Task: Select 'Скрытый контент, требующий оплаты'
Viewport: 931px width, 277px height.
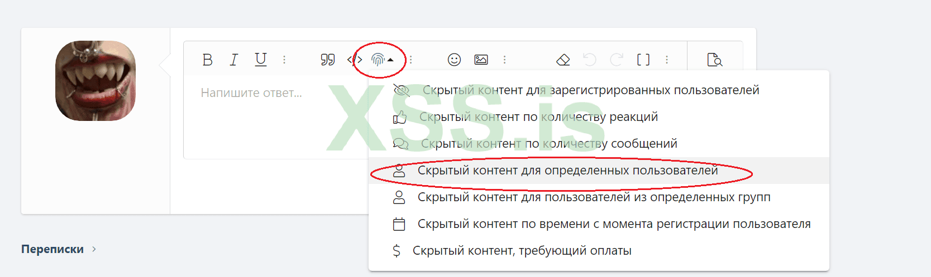Action: point(599,251)
